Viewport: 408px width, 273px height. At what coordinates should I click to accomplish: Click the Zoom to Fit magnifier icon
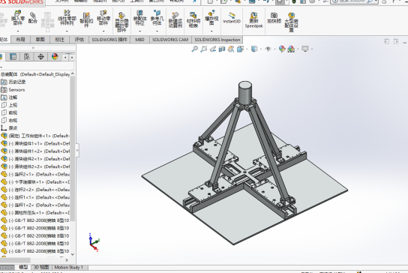pyautogui.click(x=194, y=49)
